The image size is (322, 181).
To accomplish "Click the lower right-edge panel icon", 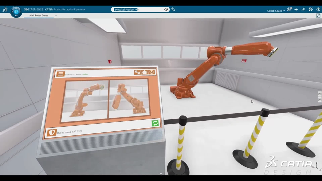I will click(320, 100).
